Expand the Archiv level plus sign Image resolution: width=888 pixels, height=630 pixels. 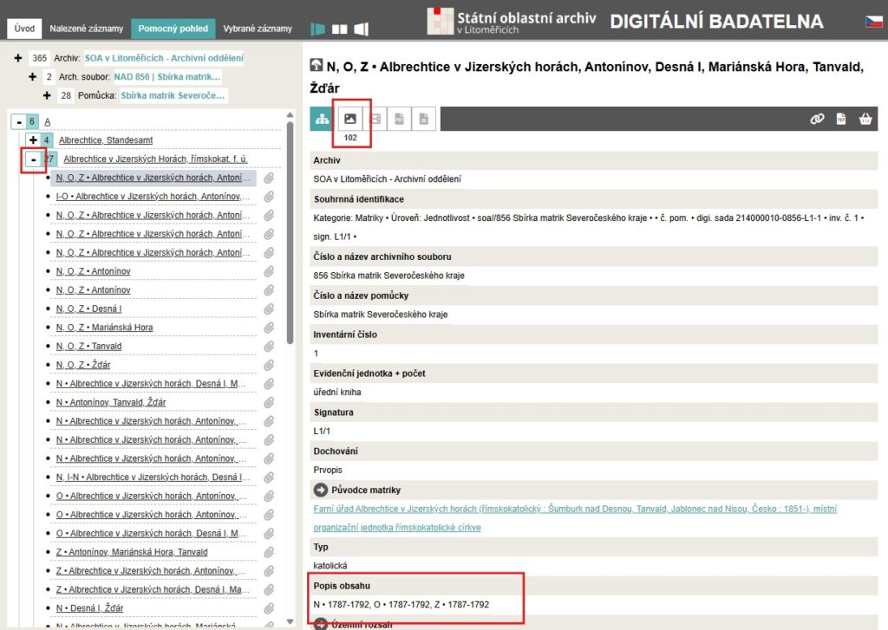click(18, 58)
